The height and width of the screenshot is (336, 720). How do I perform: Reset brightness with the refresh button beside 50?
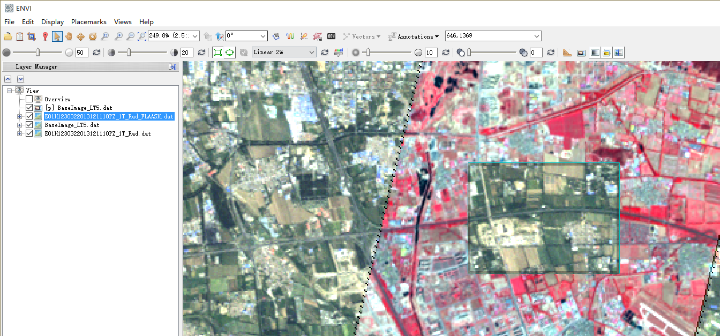click(x=96, y=53)
